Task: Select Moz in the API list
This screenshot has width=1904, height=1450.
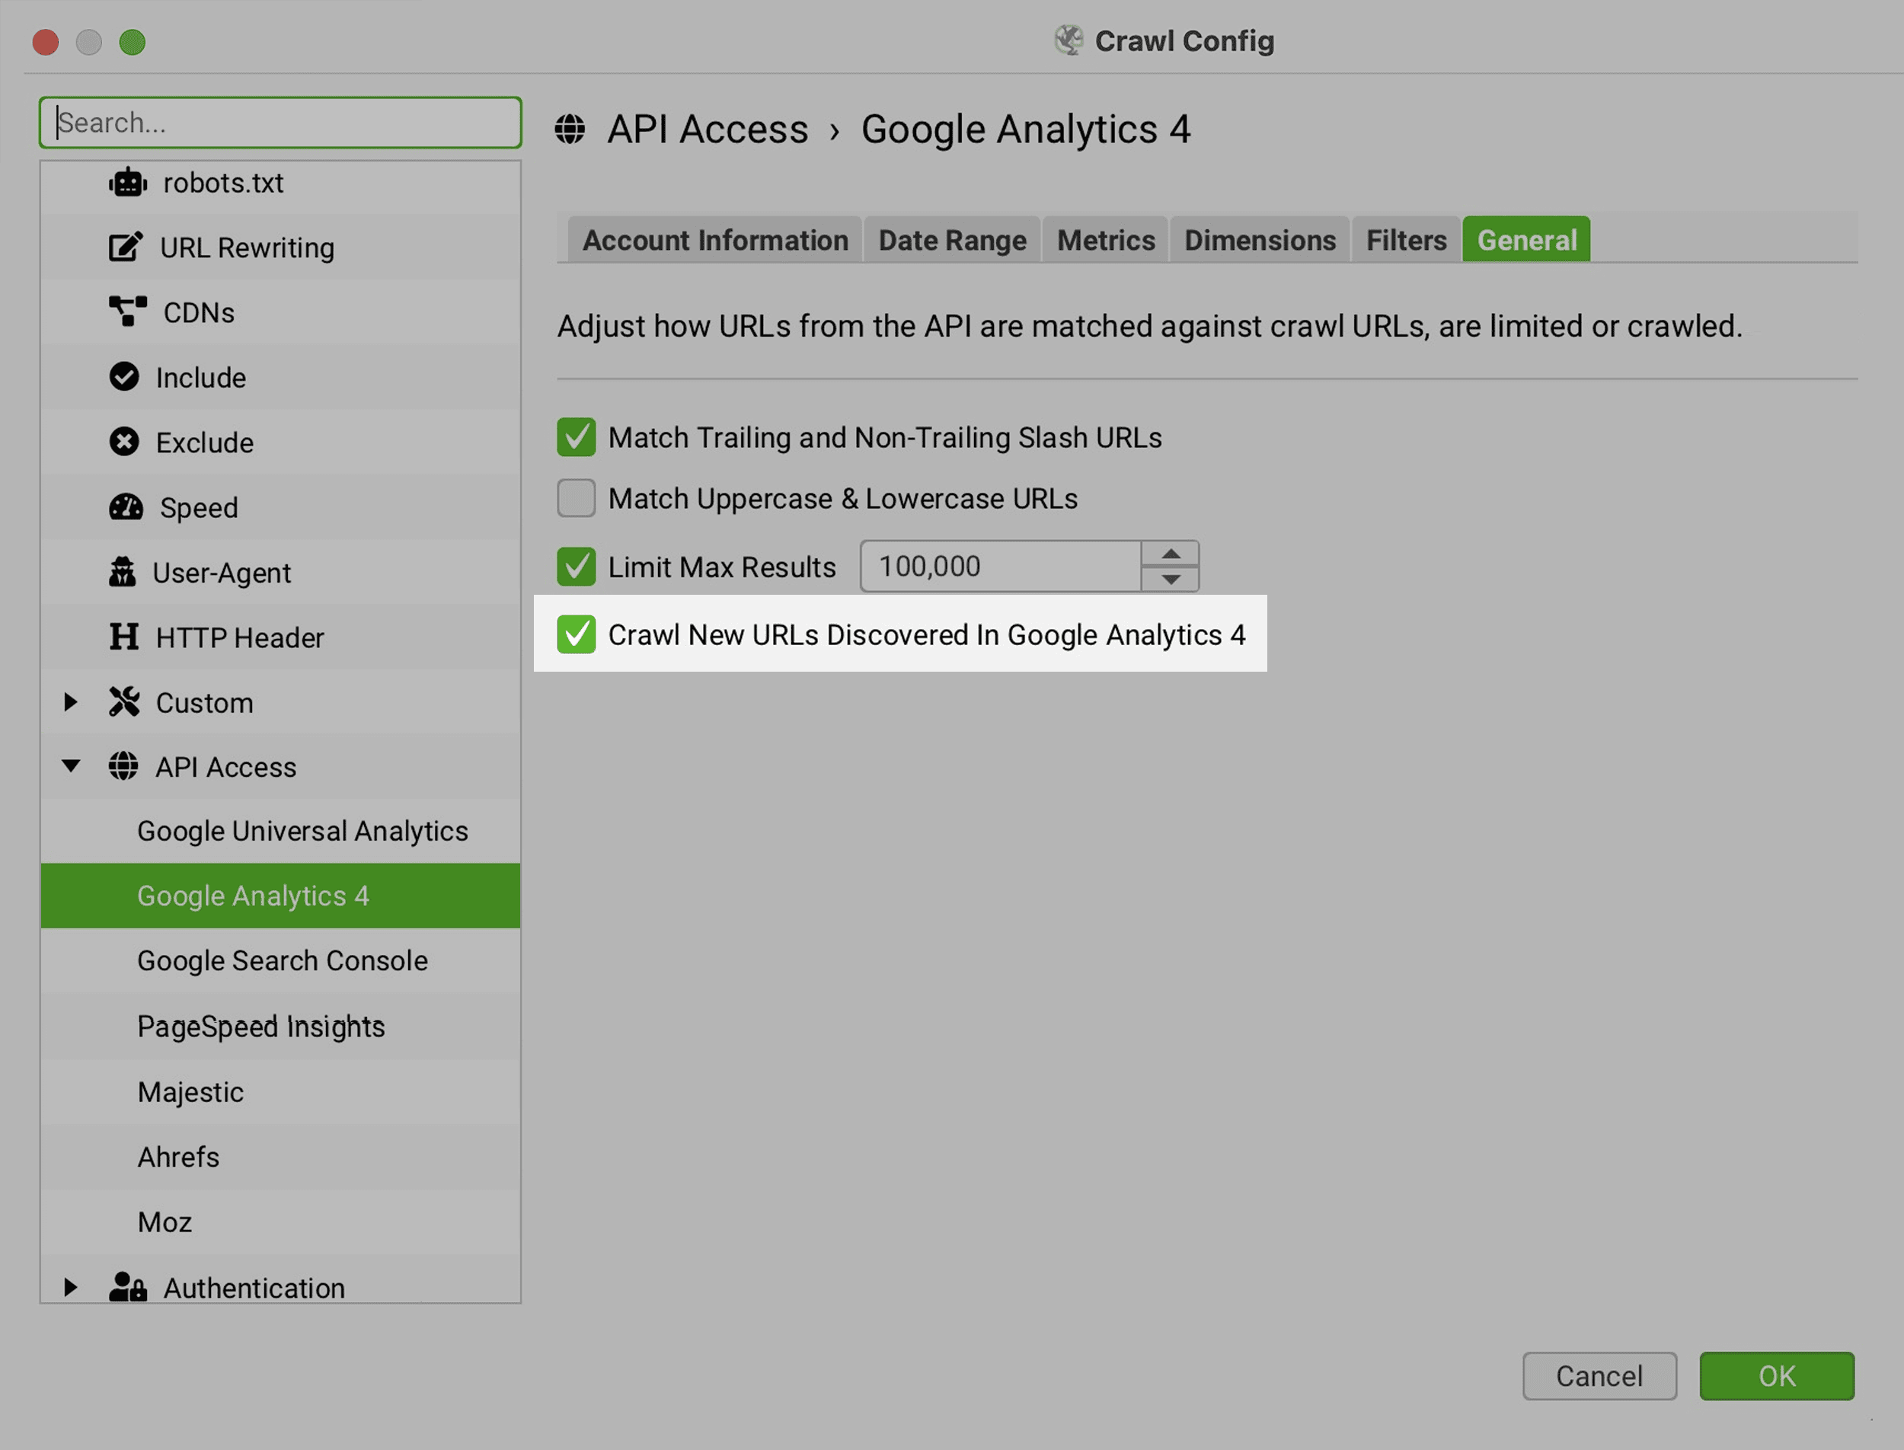Action: [280, 1222]
